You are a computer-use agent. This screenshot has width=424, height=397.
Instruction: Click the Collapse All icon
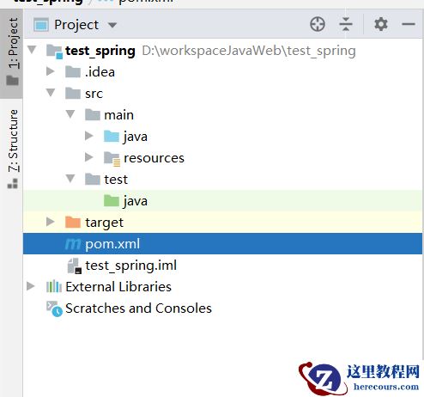tap(346, 24)
